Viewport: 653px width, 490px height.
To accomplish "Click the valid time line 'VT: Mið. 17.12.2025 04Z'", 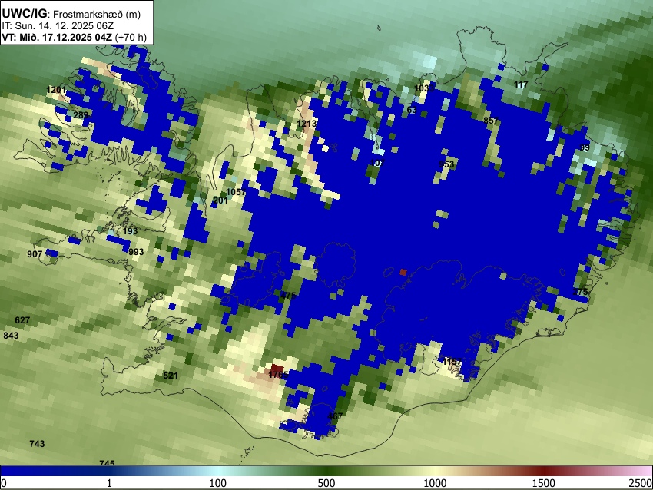I will click(x=57, y=37).
